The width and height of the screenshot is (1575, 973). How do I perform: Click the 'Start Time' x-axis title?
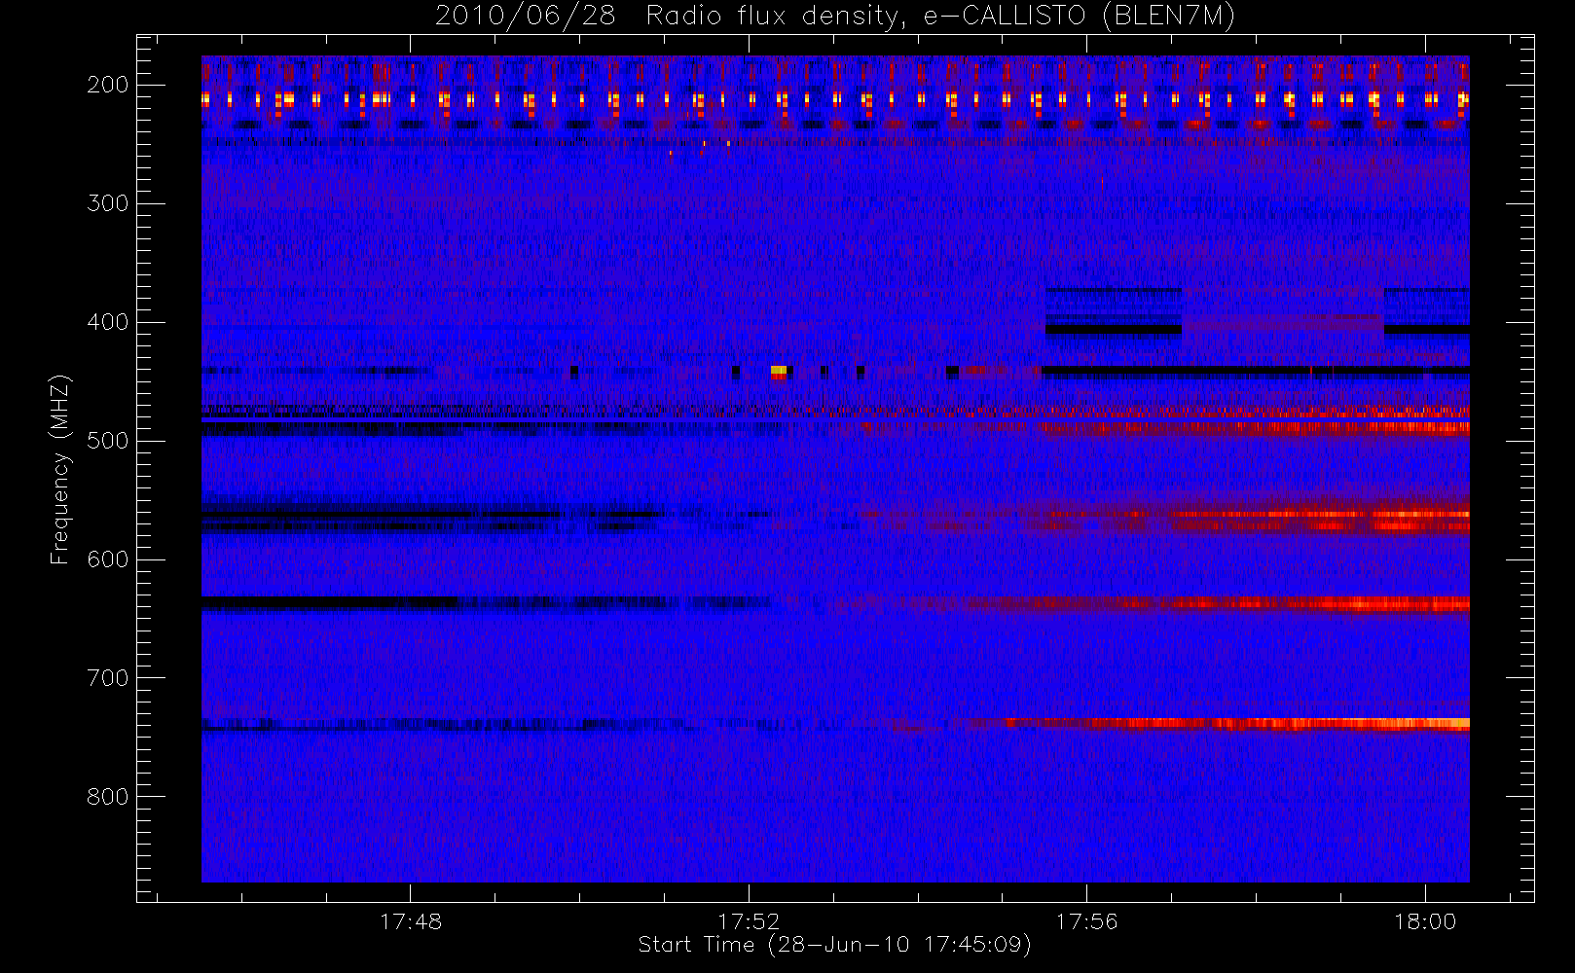[x=834, y=945]
